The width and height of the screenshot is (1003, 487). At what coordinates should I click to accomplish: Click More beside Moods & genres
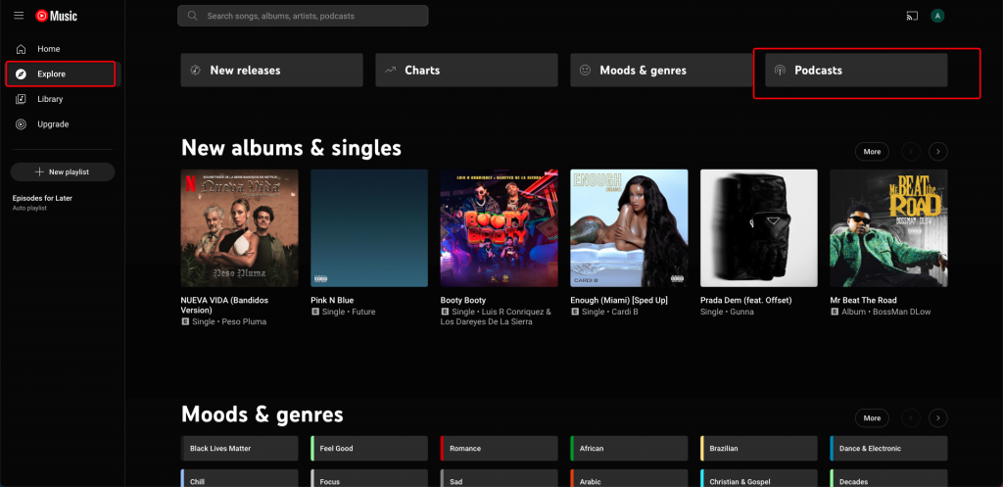click(x=872, y=417)
